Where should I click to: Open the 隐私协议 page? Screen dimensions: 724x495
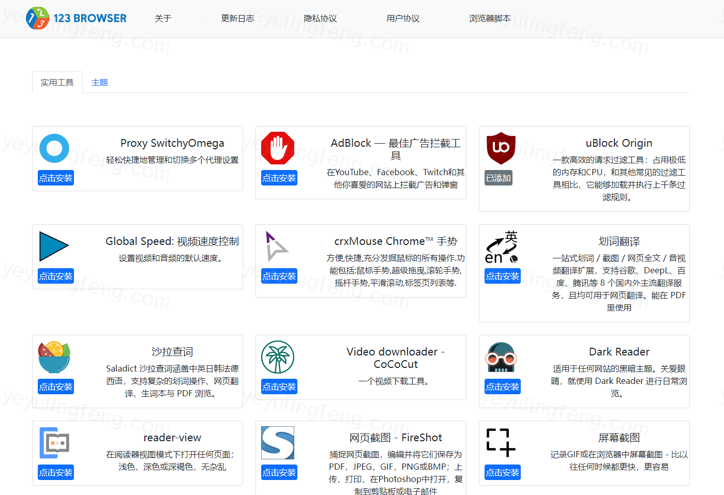[x=320, y=19]
